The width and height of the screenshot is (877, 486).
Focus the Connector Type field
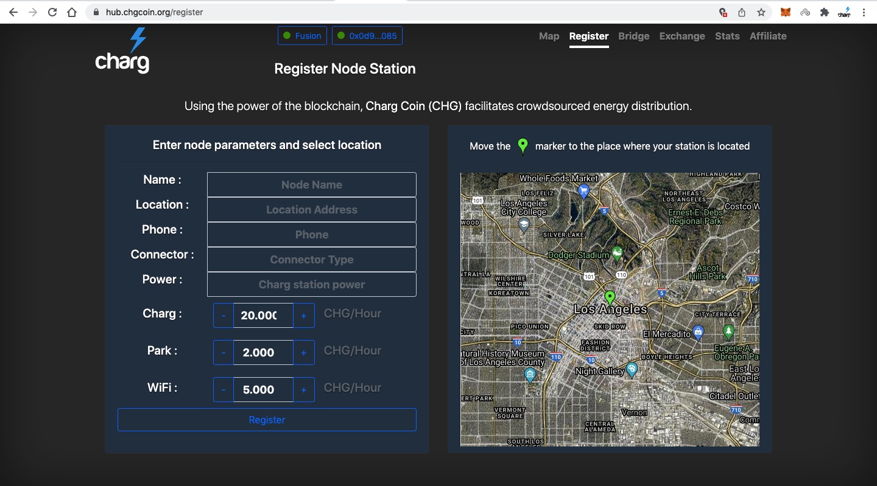point(312,260)
